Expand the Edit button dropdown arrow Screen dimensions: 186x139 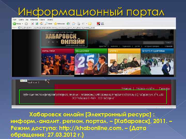tap(87, 24)
